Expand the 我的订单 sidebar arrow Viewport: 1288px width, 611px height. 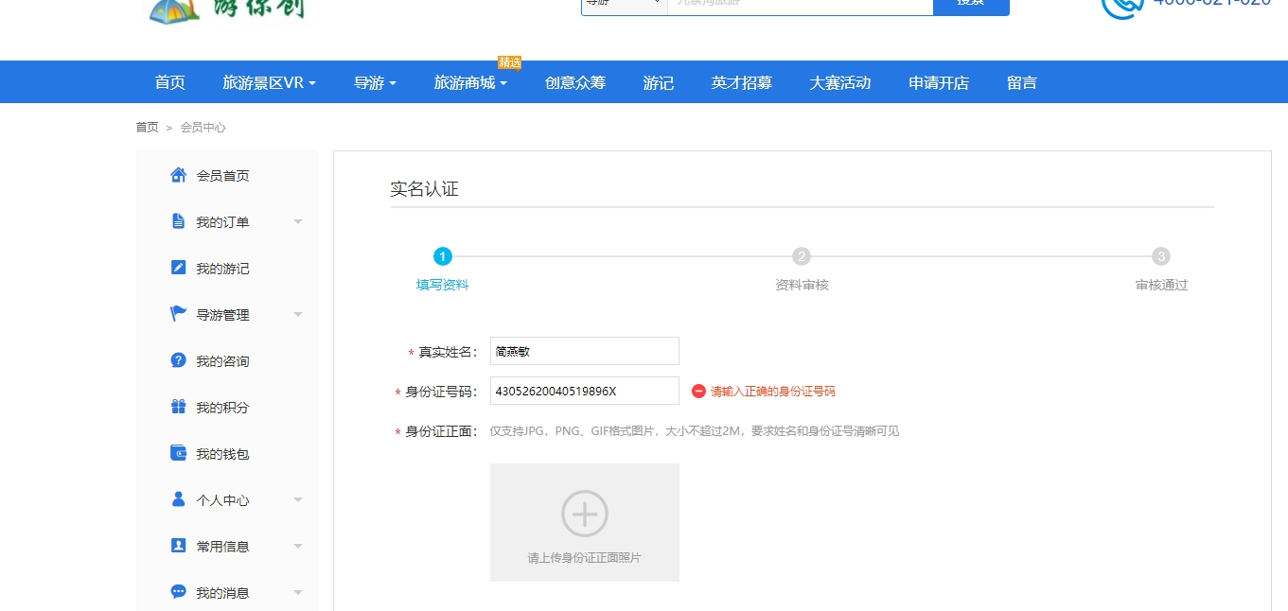(298, 222)
